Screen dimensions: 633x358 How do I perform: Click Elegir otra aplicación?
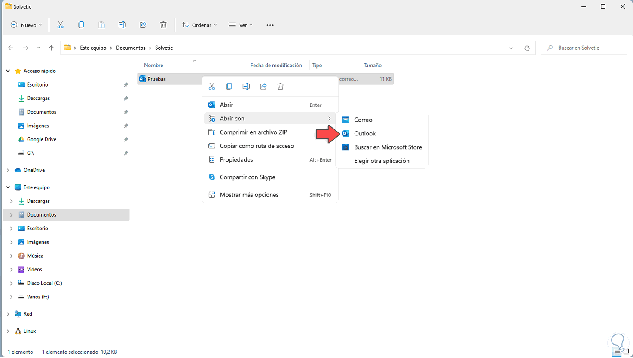(x=382, y=161)
